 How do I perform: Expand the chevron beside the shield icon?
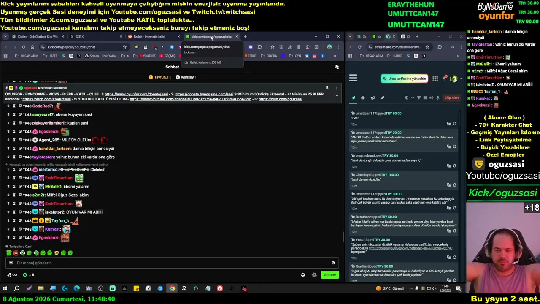413,98
